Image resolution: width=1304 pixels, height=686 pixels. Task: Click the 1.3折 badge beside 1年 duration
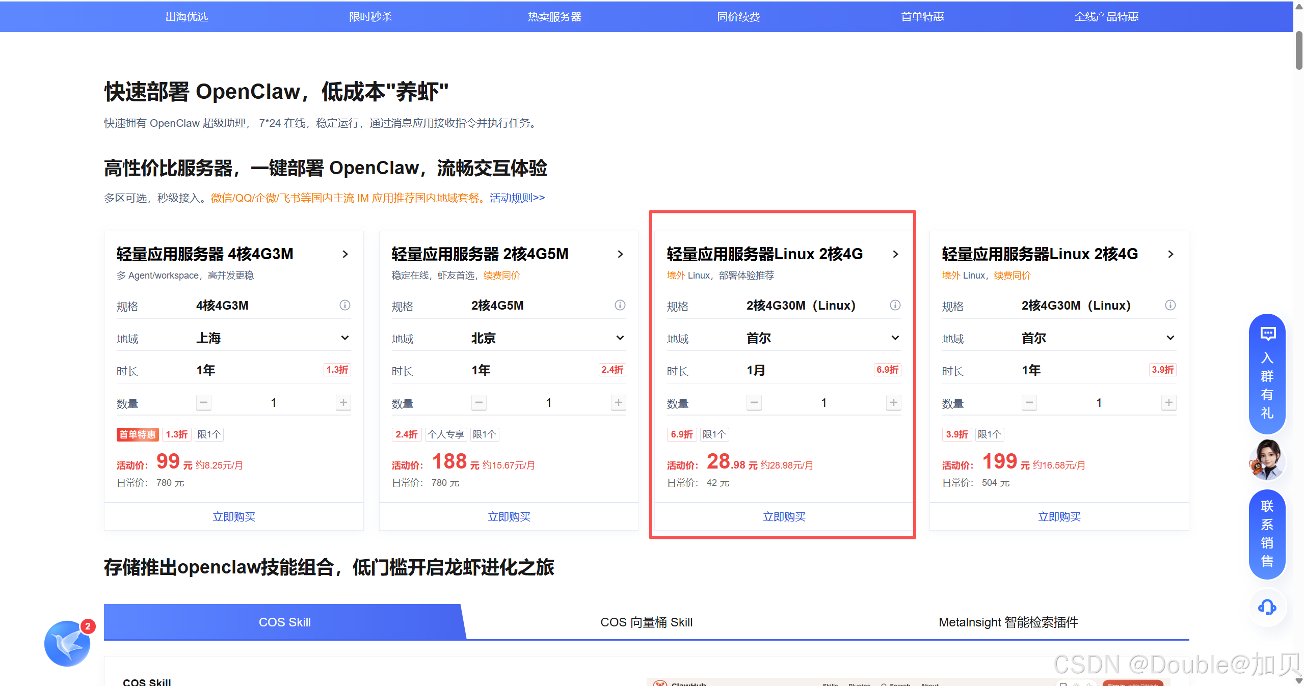click(x=337, y=370)
